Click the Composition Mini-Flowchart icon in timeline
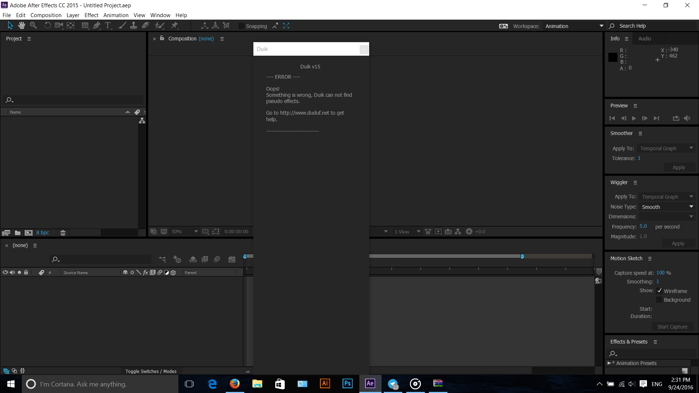 [162, 259]
